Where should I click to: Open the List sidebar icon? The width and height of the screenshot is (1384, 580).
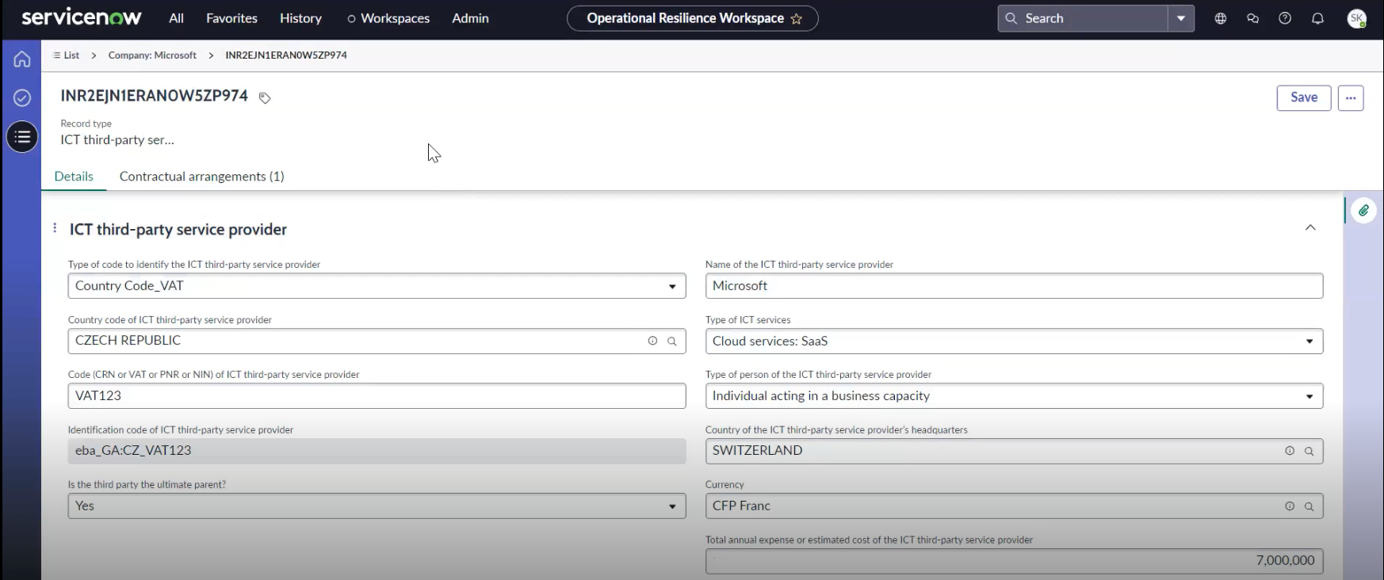click(x=22, y=137)
